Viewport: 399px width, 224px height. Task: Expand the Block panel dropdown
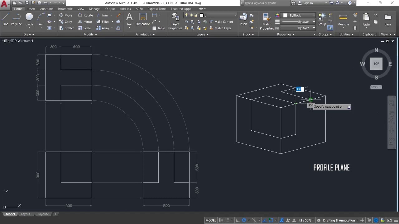click(248, 34)
